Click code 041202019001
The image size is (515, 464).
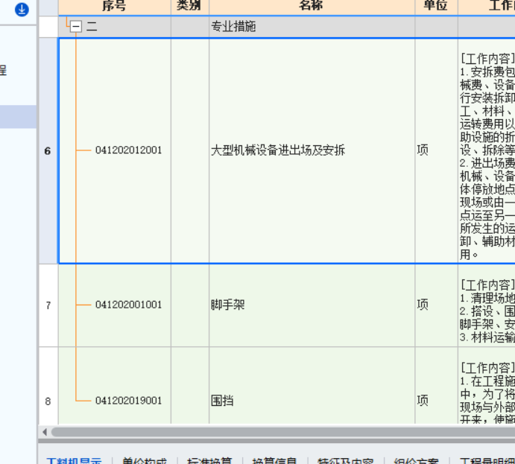(x=129, y=401)
